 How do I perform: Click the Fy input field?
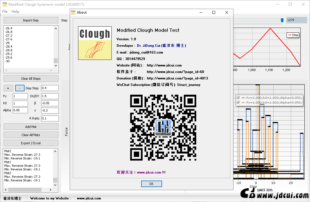[20, 96]
